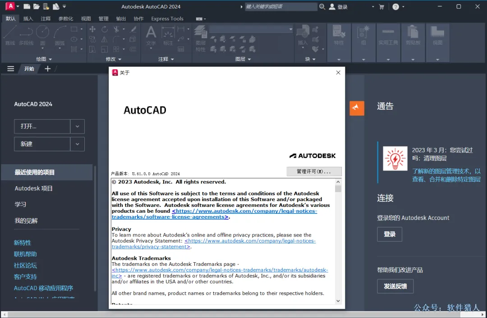The height and width of the screenshot is (318, 487).
Task: Select the Mirror tool in the modify panel
Action: 104,39
